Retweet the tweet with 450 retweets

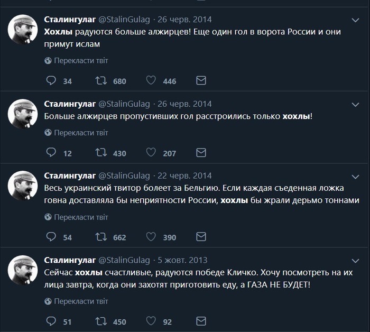(x=100, y=321)
